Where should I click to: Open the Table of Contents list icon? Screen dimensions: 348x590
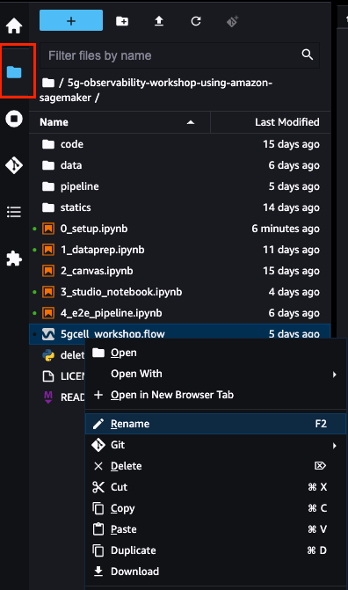pyautogui.click(x=14, y=212)
